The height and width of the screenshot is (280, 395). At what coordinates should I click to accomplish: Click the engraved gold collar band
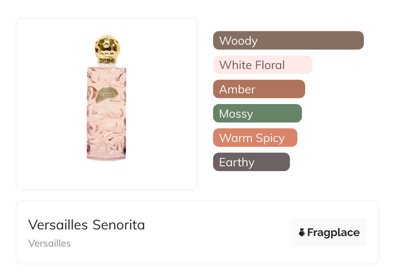click(107, 60)
